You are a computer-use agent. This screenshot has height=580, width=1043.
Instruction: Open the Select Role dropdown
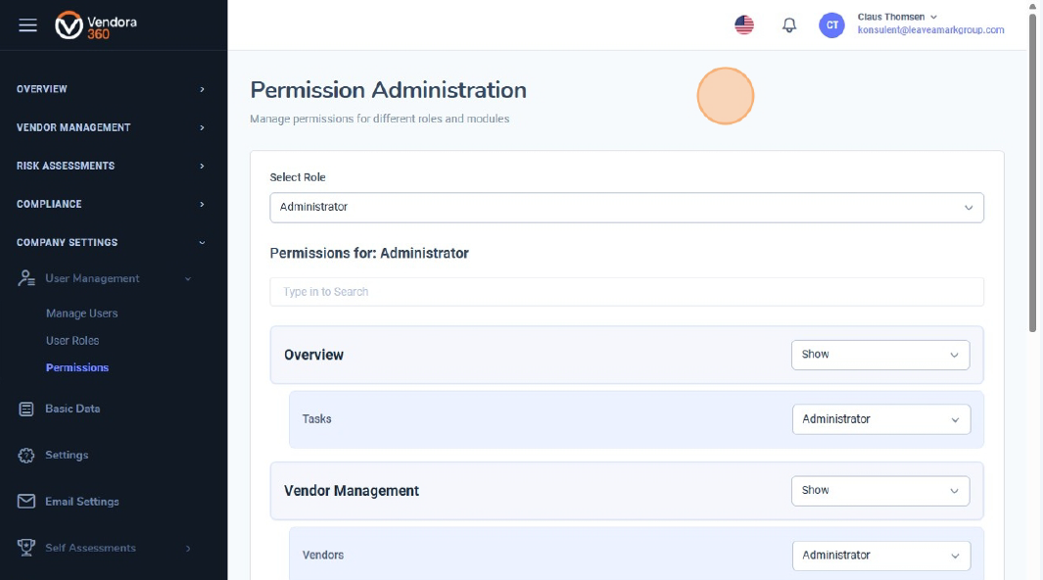click(x=627, y=207)
